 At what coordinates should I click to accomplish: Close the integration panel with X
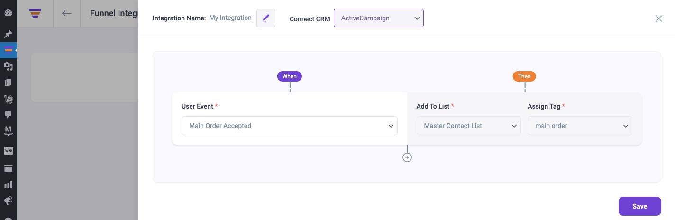[659, 18]
